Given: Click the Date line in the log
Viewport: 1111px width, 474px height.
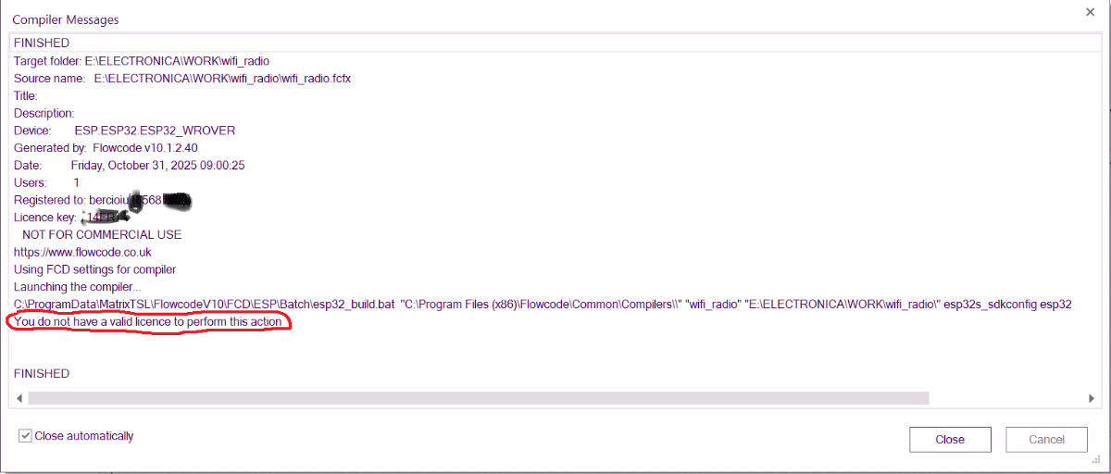Looking at the screenshot, I should click(x=129, y=166).
